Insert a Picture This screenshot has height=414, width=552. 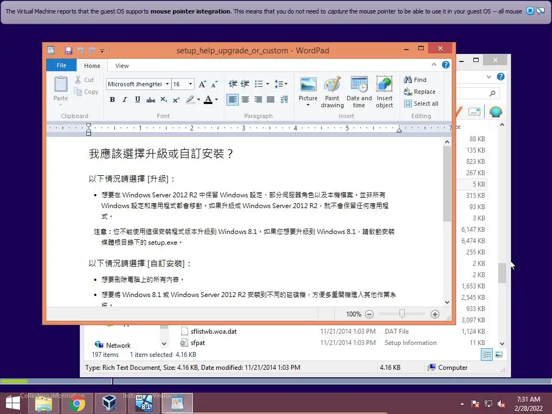pos(308,85)
